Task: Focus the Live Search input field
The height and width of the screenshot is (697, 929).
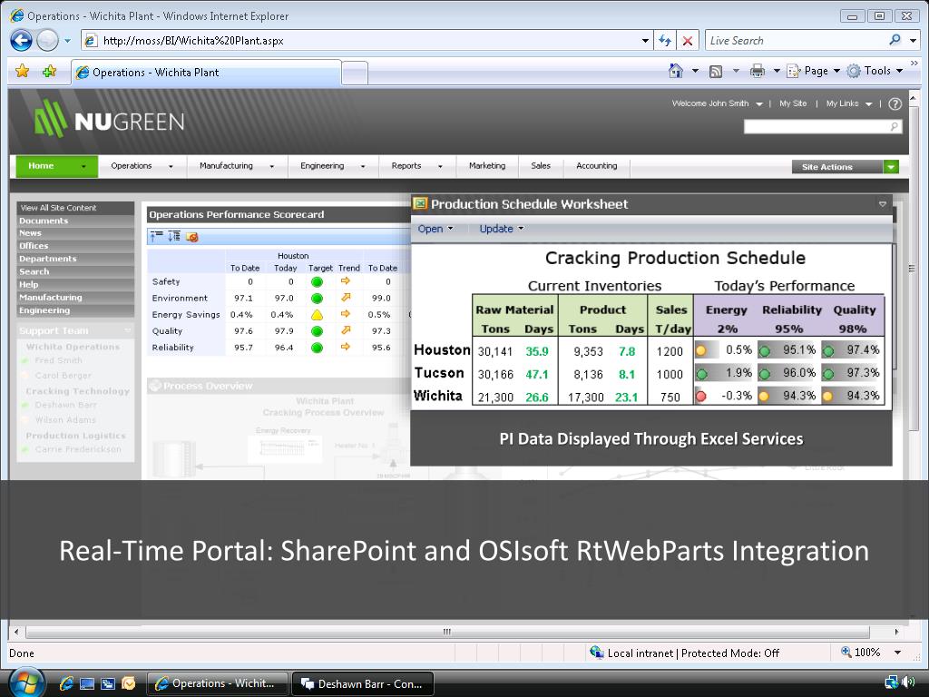Action: coord(796,40)
